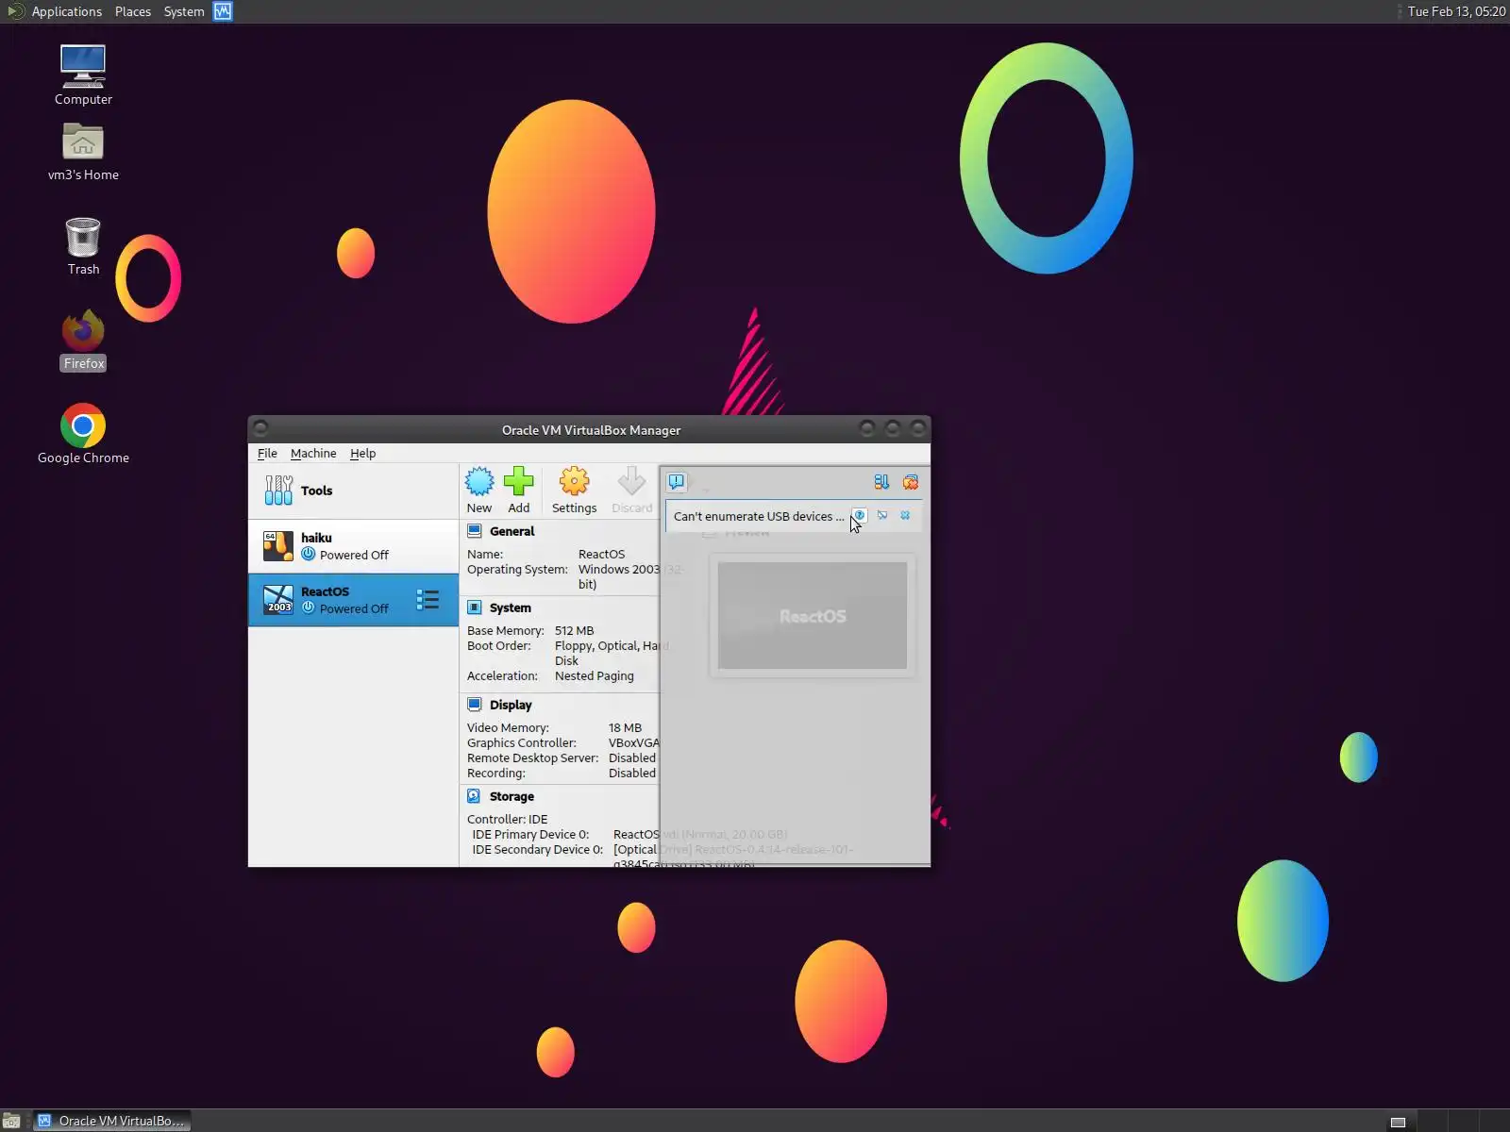Click the System section heading
Viewport: 1510px width, 1132px height.
point(511,608)
